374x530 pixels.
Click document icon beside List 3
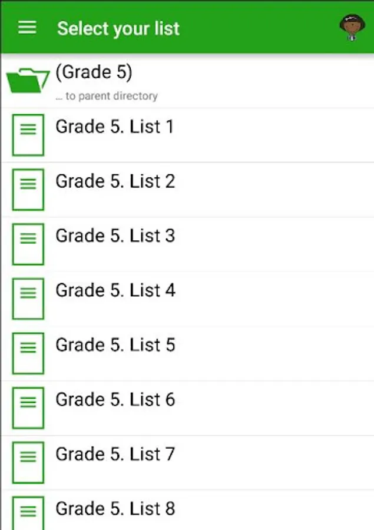coord(28,244)
